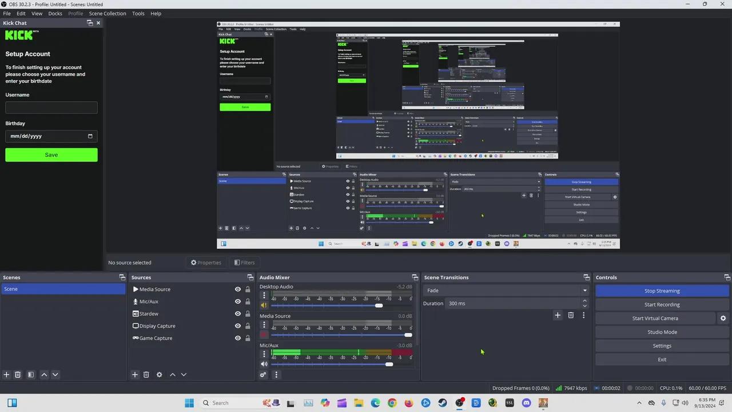
Task: Open Discord from the taskbar
Action: (x=526, y=403)
